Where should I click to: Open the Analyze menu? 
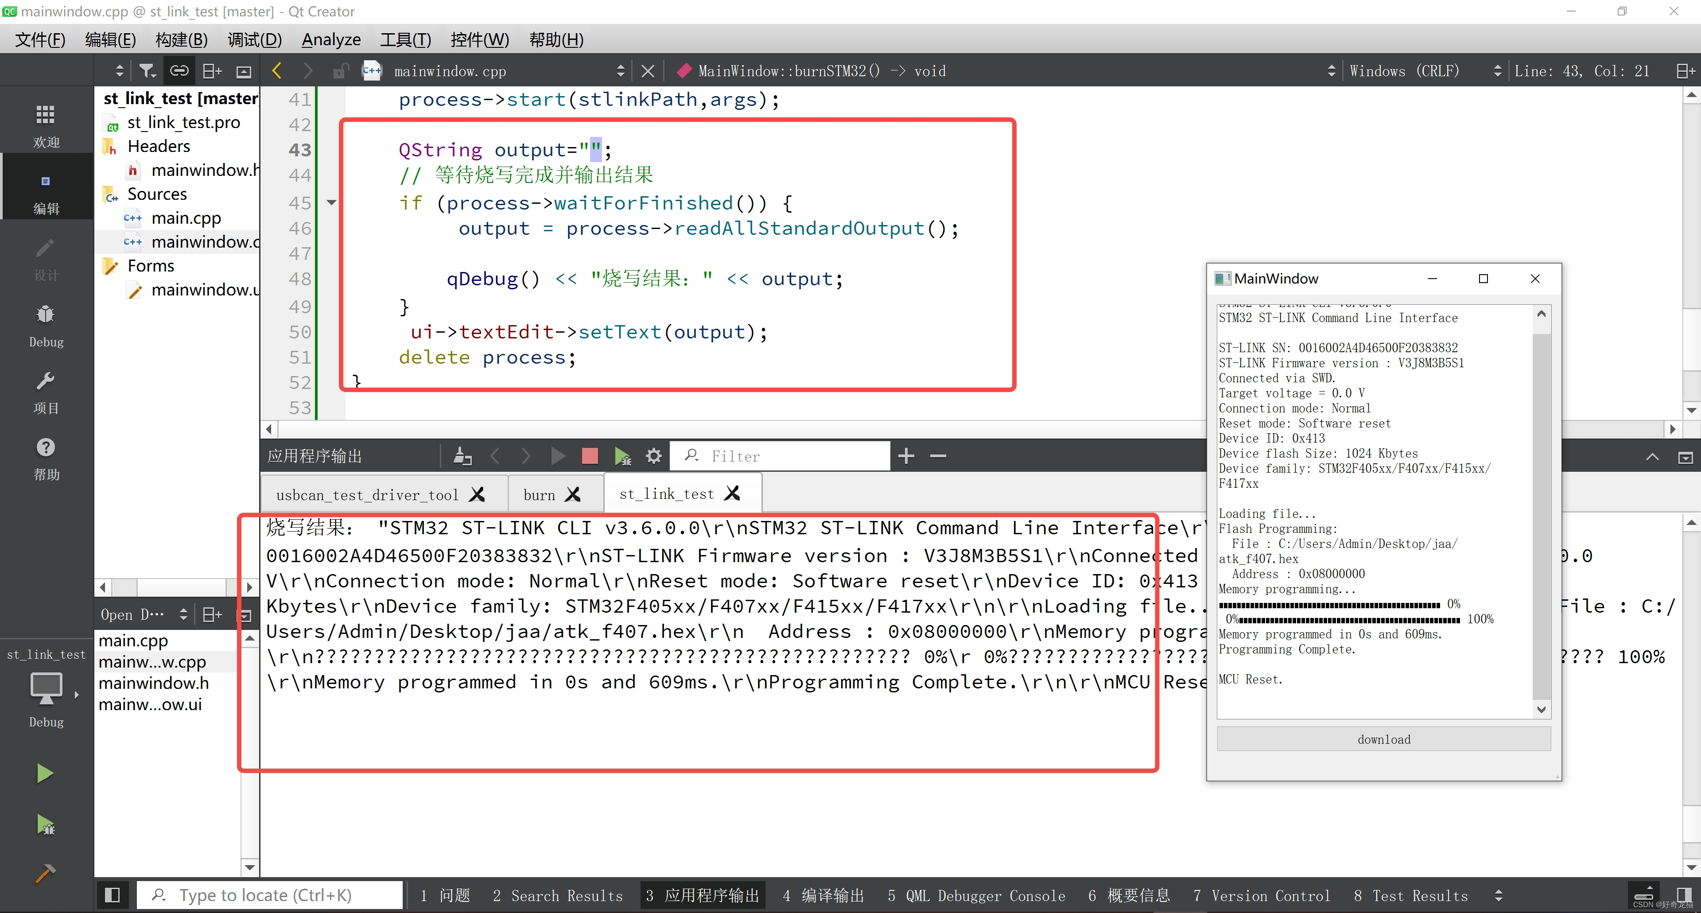click(x=331, y=39)
